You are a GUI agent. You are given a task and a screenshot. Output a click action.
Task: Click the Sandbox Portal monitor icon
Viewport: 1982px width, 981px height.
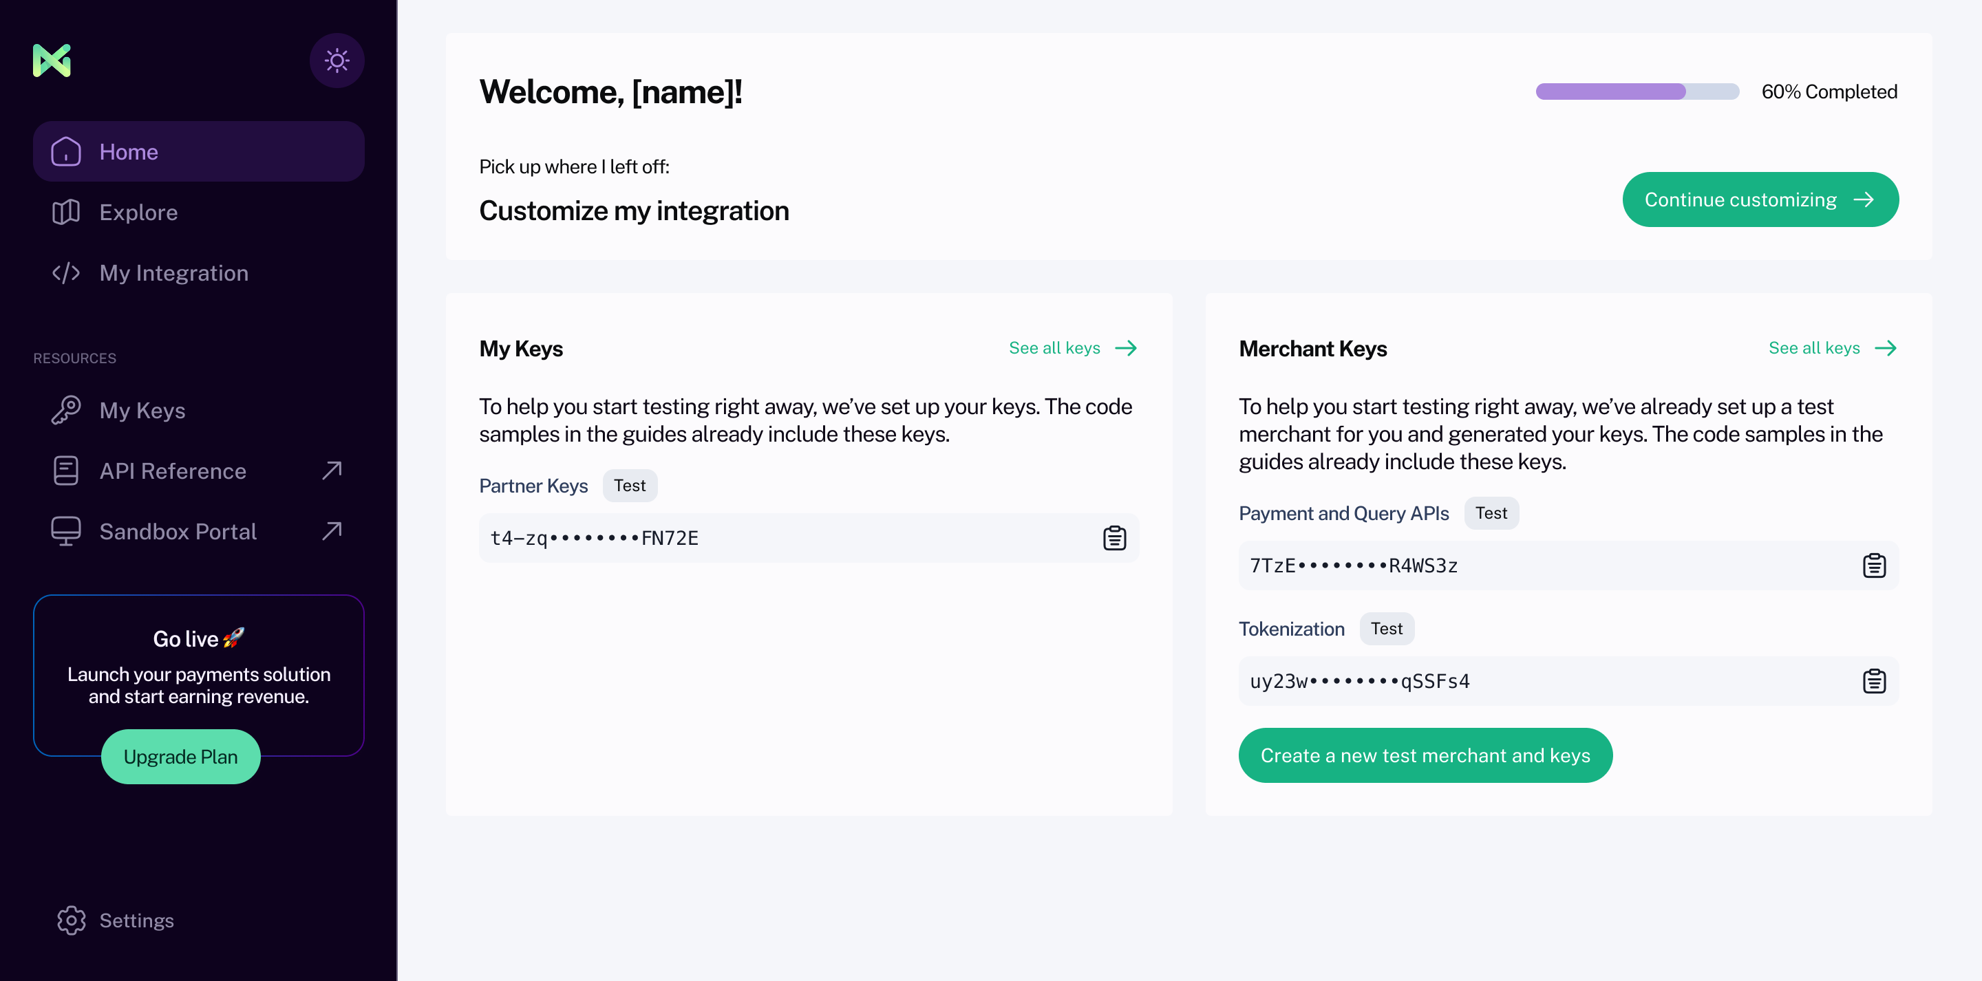pos(65,532)
